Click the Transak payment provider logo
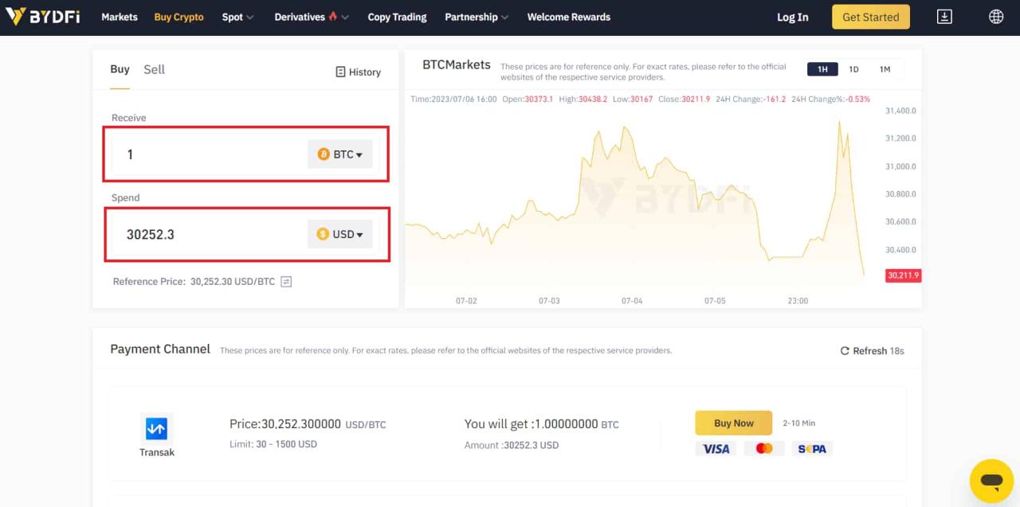Screen dimensions: 1020x507 [156, 430]
